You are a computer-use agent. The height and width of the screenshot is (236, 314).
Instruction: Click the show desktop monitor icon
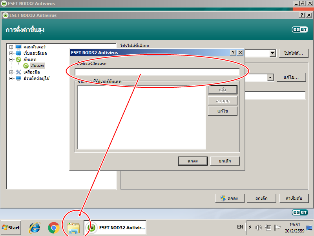pos(309,228)
